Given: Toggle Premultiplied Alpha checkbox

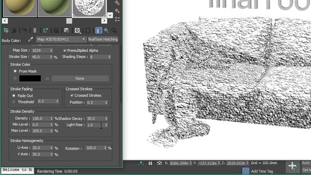Looking at the screenshot, I should click(x=65, y=51).
